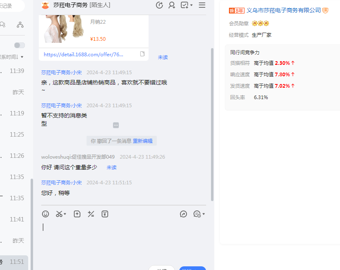This screenshot has width=340, height=270.
Task: Open the plus-slash quick phrases icon
Action: (91, 214)
